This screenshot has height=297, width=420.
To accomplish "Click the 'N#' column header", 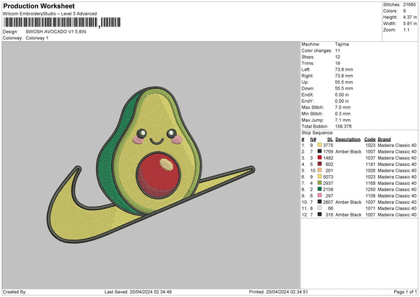I will click(313, 139).
